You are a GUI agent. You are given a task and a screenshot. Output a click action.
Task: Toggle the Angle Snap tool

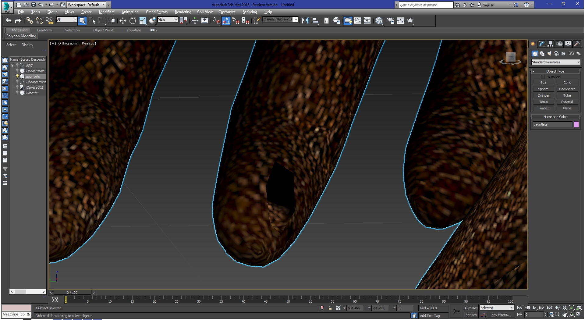coord(226,21)
